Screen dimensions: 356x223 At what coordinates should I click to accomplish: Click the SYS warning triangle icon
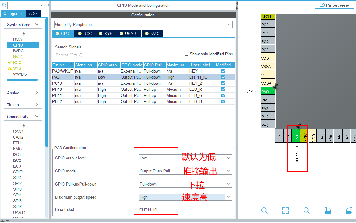tap(9, 68)
